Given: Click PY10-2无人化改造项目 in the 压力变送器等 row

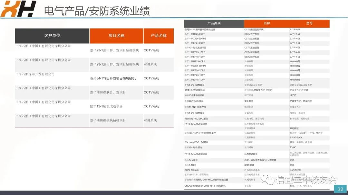Looking at the screenshot, I should click(196, 154).
